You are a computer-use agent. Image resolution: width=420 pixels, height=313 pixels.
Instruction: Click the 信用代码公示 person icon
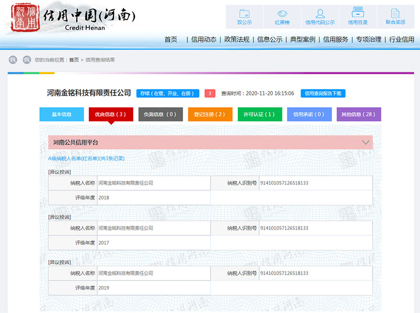click(320, 15)
